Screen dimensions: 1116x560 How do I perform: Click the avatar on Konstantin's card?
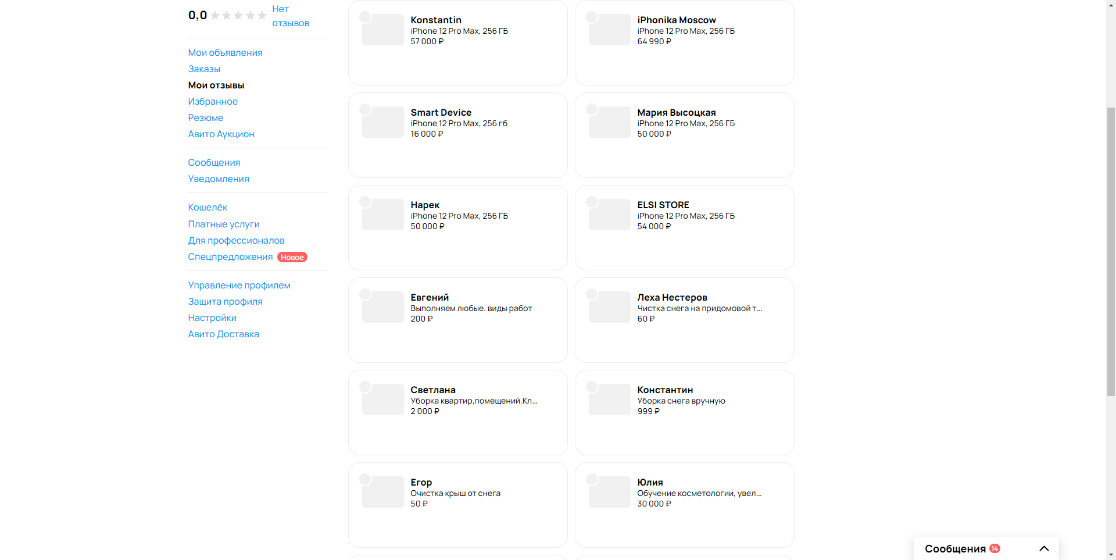pyautogui.click(x=365, y=17)
